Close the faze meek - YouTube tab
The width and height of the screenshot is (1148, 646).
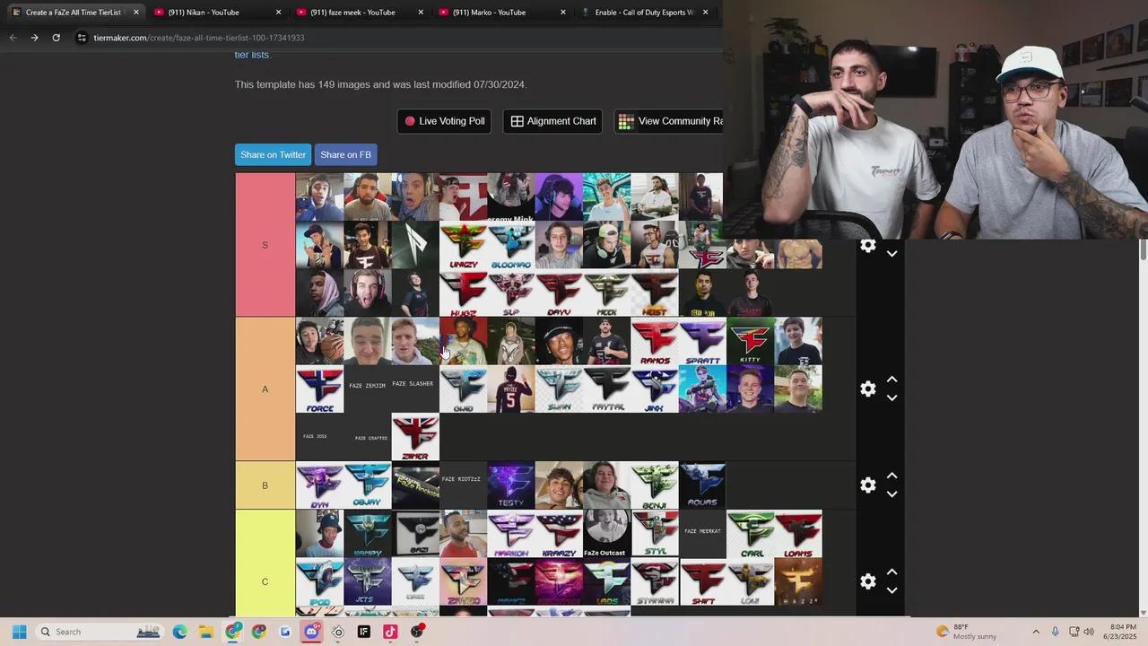point(421,13)
